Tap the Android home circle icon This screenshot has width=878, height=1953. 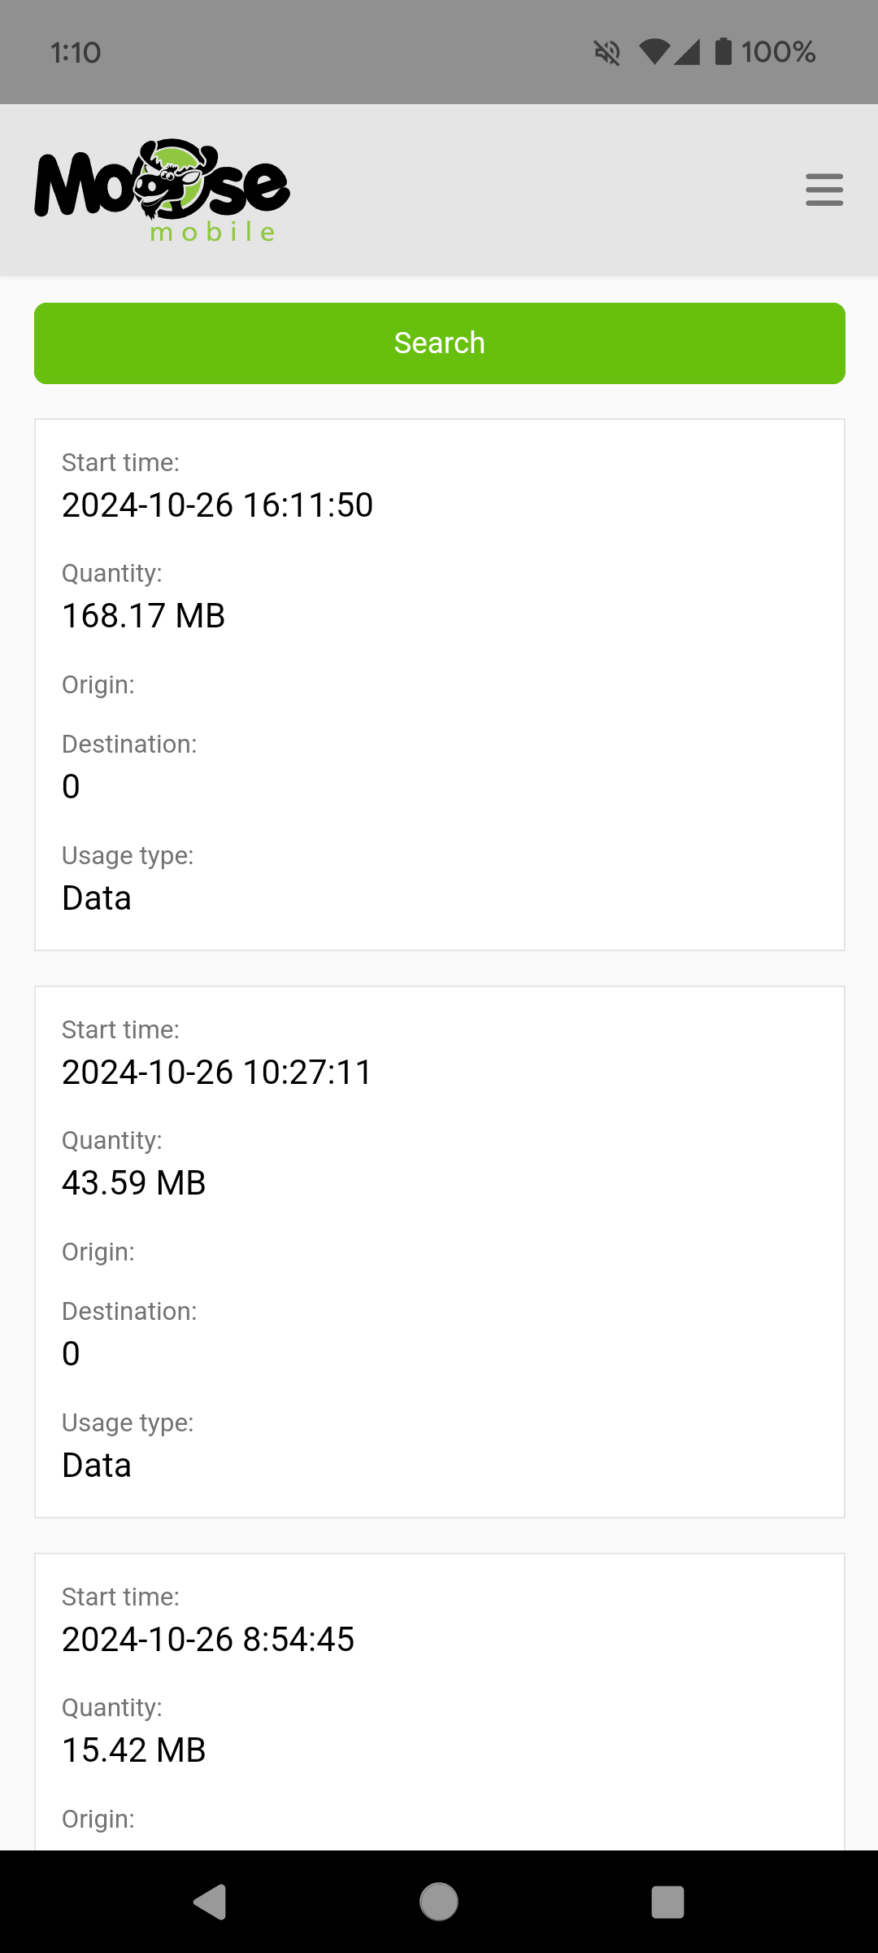point(439,1902)
